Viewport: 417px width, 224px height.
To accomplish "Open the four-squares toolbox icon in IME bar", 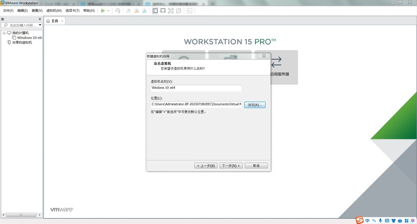I will [x=407, y=220].
